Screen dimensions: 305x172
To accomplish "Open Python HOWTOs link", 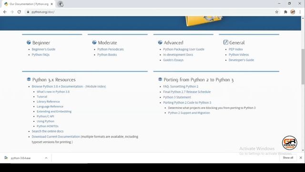I will (x=48, y=126).
